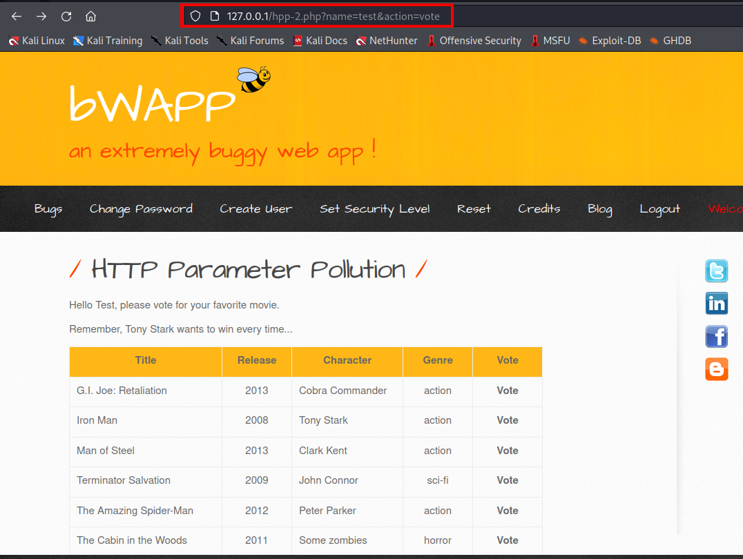This screenshot has height=559, width=743.
Task: Click the browser forward arrow
Action: [41, 17]
